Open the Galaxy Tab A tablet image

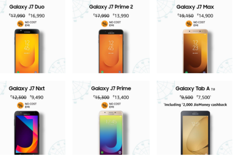coord(195,133)
